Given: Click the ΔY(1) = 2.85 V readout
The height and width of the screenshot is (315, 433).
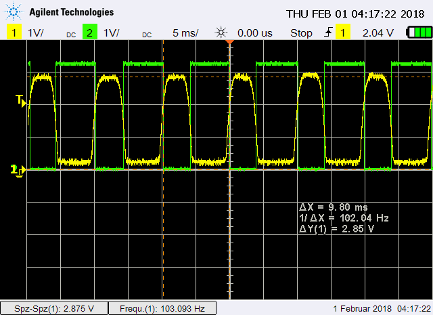Looking at the screenshot, I should [x=336, y=229].
